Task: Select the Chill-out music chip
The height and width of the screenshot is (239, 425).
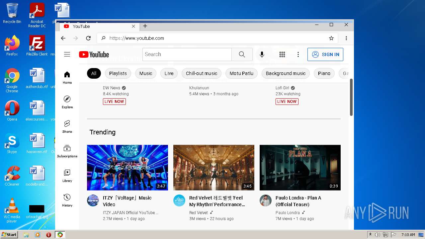Action: coord(202,73)
